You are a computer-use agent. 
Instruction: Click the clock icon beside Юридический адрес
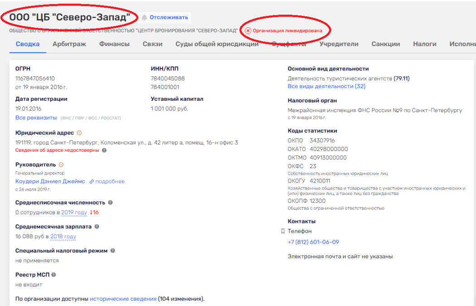coord(79,133)
